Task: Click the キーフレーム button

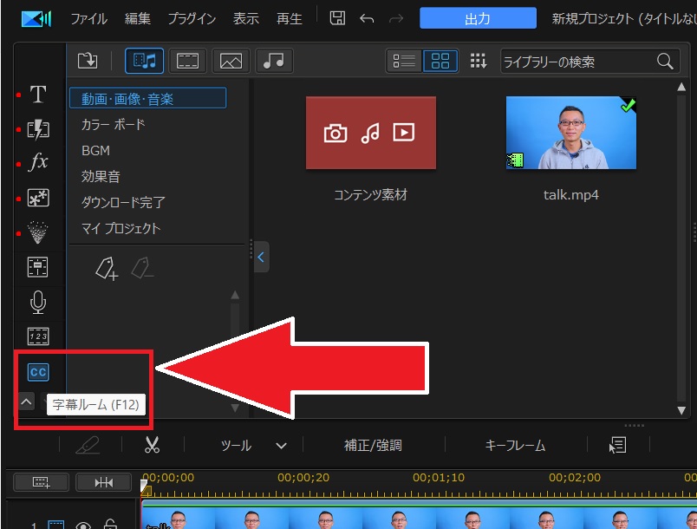Action: pyautogui.click(x=515, y=446)
